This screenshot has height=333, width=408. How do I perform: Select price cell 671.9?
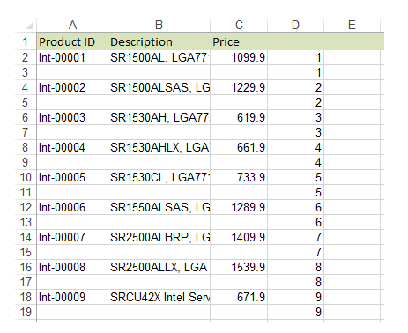(239, 297)
